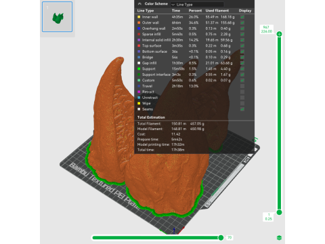
Task: Toggle Outer wall display checkbox
Action: point(242,22)
